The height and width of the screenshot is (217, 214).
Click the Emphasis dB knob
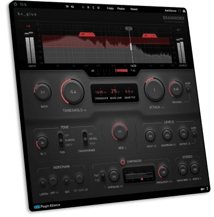click(114, 176)
